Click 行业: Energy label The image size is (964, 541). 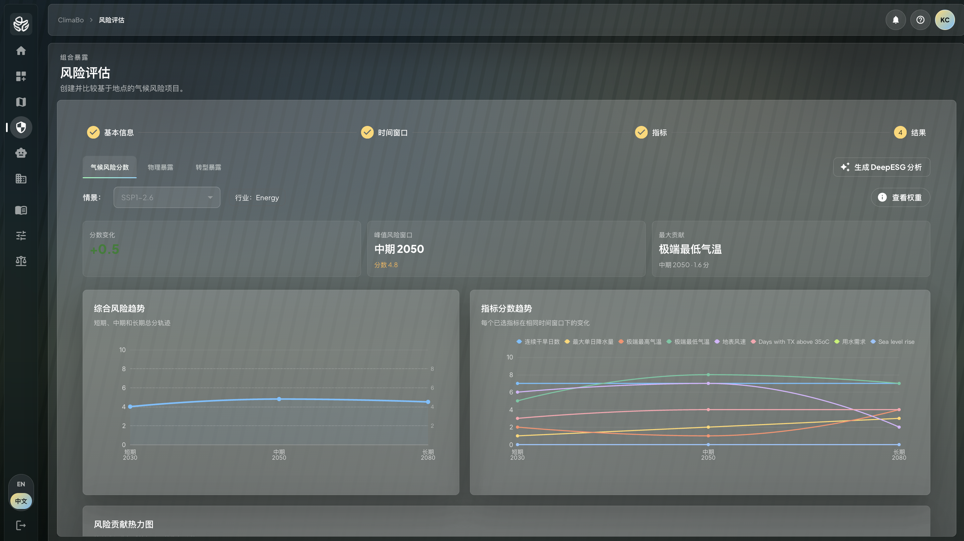point(257,198)
